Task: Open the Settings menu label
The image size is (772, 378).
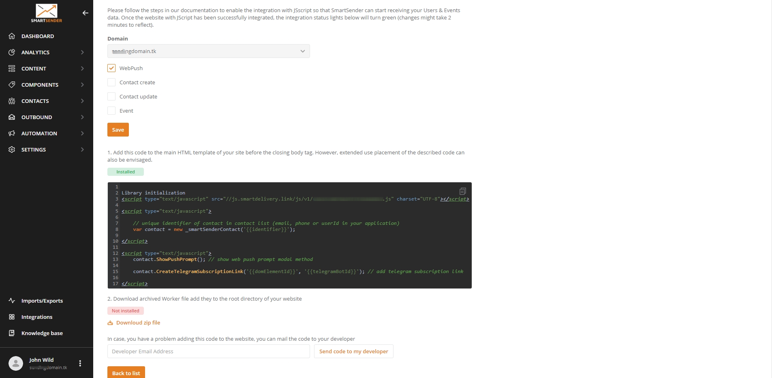Action: pyautogui.click(x=33, y=149)
